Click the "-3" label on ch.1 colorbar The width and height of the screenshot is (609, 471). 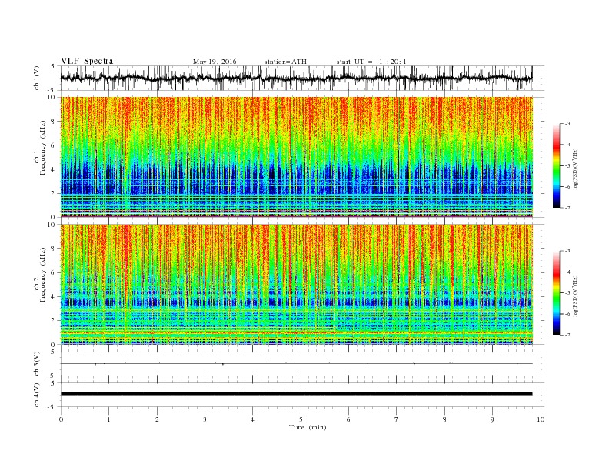point(567,124)
